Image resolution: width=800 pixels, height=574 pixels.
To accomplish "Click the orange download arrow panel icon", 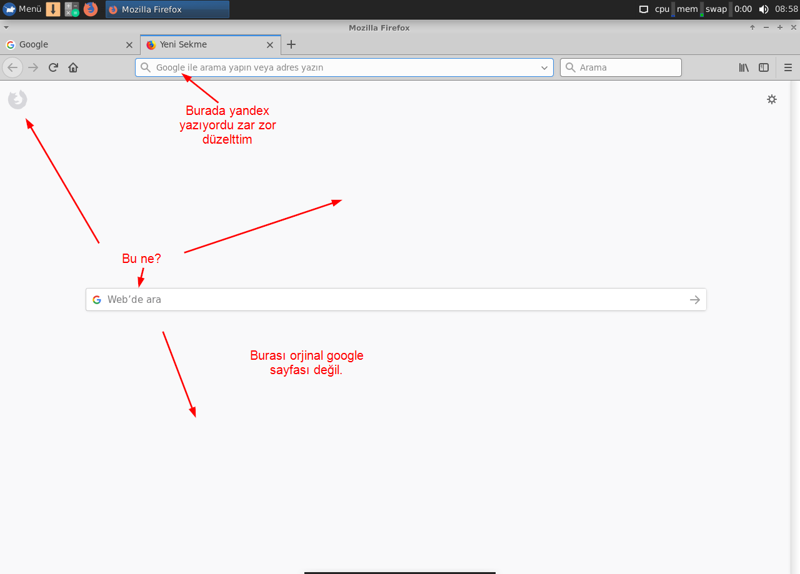I will pos(53,9).
